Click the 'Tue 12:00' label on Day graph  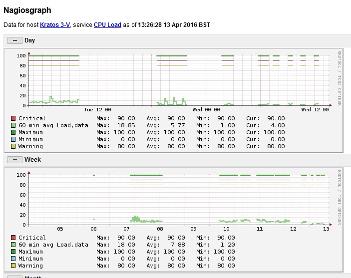(x=97, y=109)
